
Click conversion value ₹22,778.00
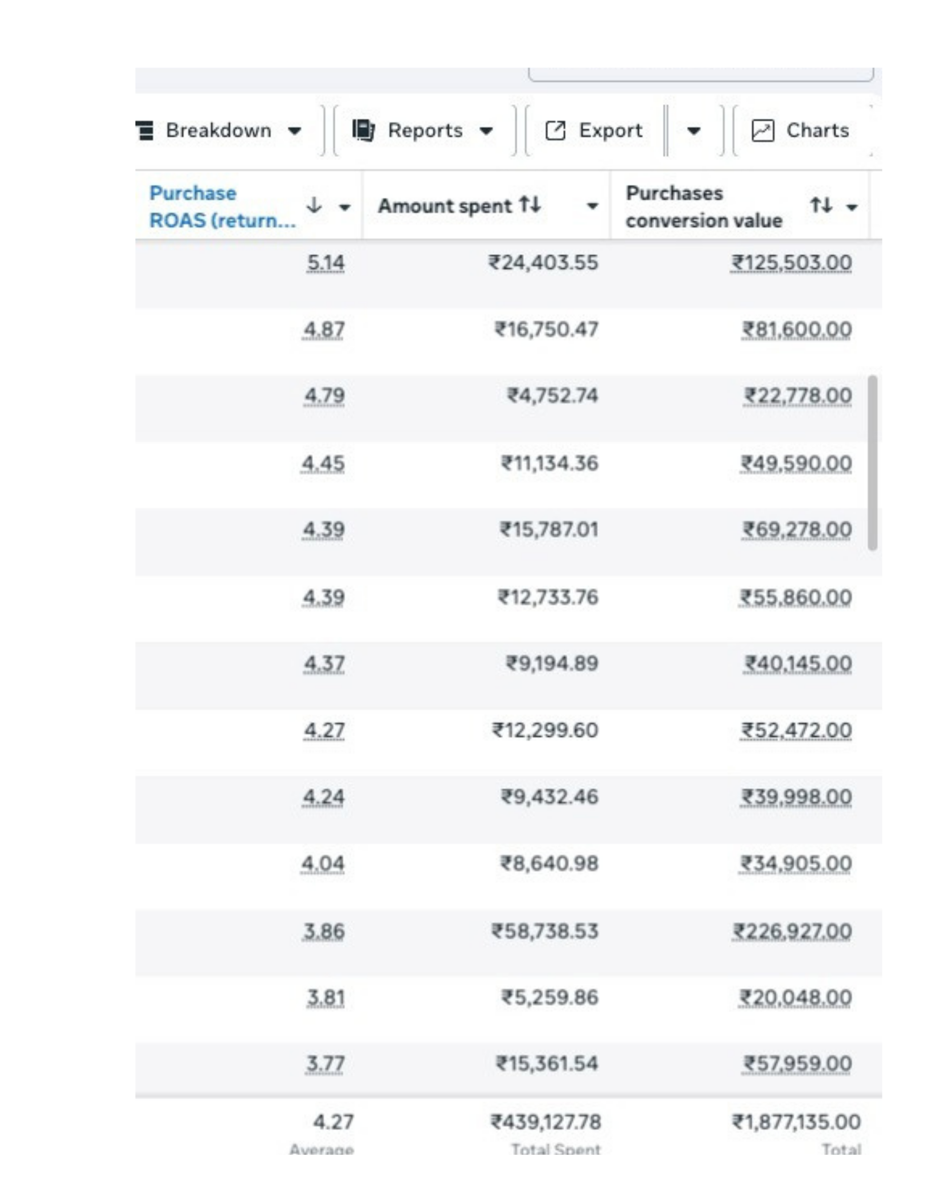tap(797, 396)
